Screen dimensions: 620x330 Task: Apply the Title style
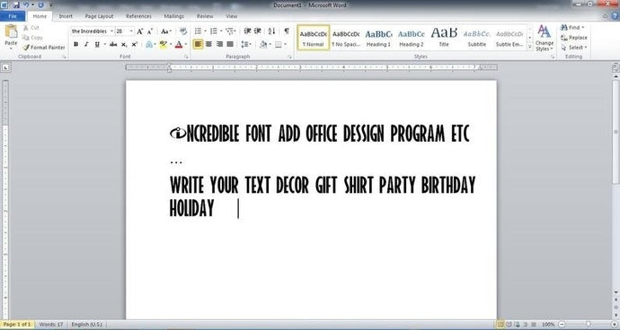444,38
